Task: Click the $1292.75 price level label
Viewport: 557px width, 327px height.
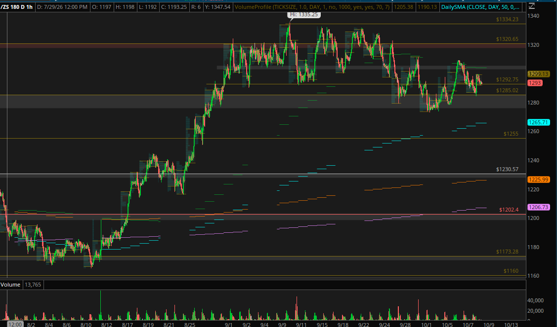Action: point(507,79)
